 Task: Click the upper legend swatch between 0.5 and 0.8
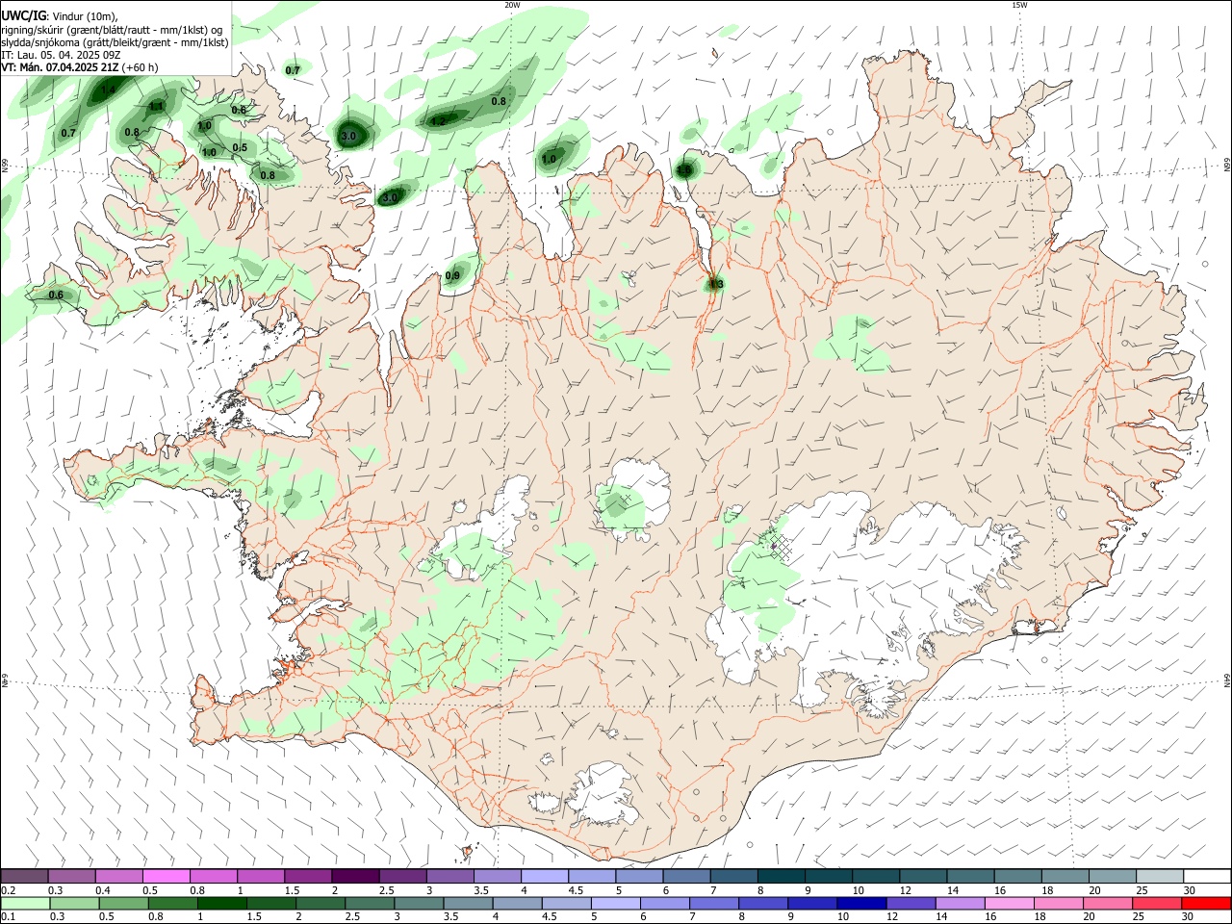[166, 876]
